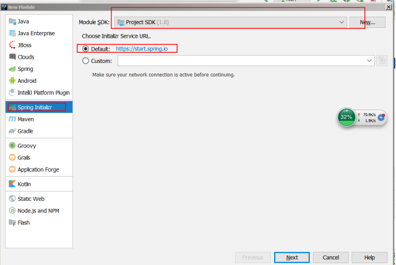Select the Flash entry text
The width and height of the screenshot is (396, 265).
coord(24,222)
